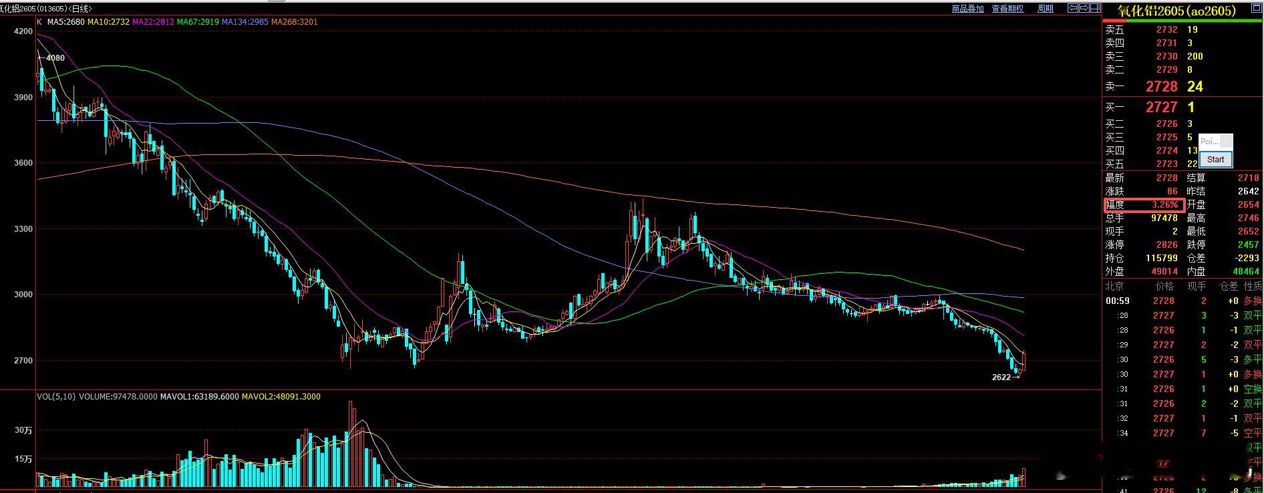Click the MAVOL2:48091.3000 label
This screenshot has height=493, width=1264.
281,397
